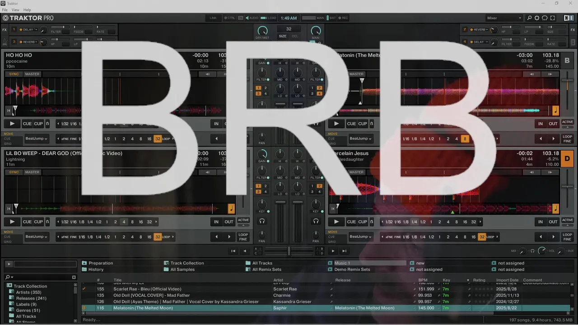
Task: Open the browser search magnifier icon in header
Action: (x=530, y=18)
